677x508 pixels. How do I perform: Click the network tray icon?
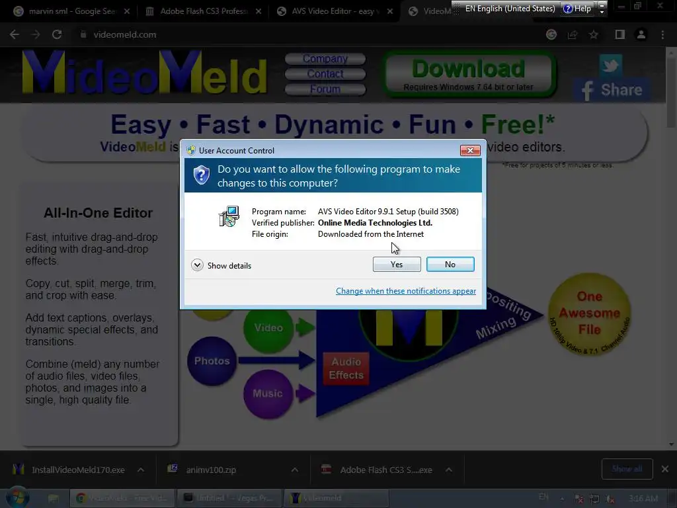(594, 499)
